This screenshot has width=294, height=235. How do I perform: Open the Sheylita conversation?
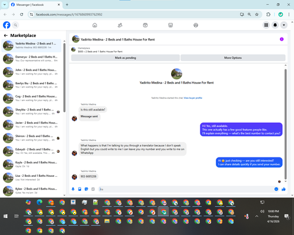pos(31,112)
